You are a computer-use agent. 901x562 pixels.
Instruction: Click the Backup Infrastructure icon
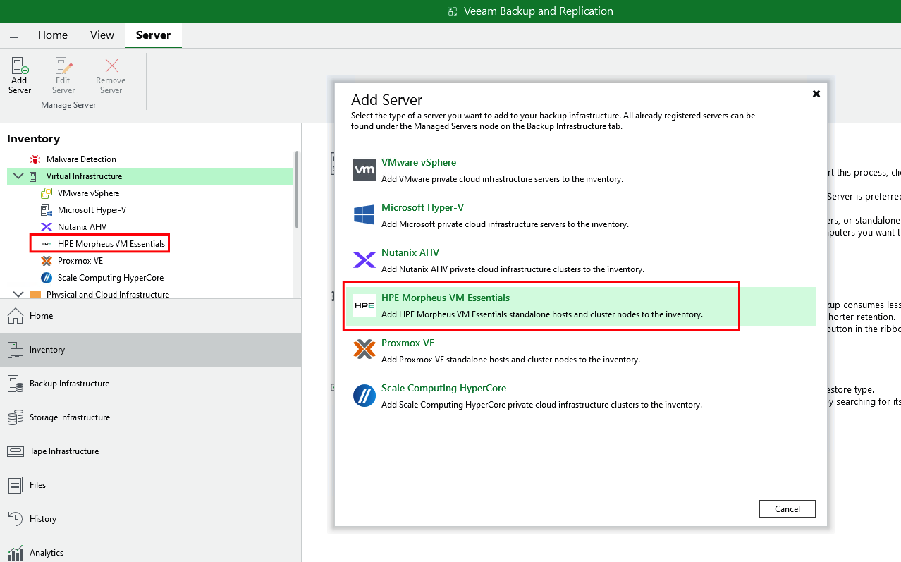click(16, 383)
